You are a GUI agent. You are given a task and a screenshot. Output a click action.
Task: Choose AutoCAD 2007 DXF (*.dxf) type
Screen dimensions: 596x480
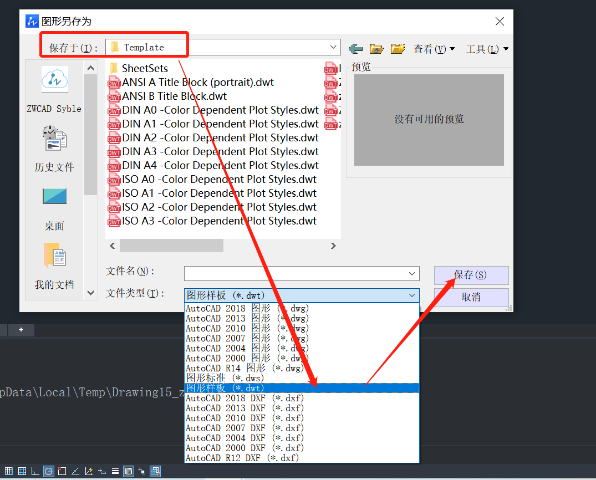click(302, 428)
